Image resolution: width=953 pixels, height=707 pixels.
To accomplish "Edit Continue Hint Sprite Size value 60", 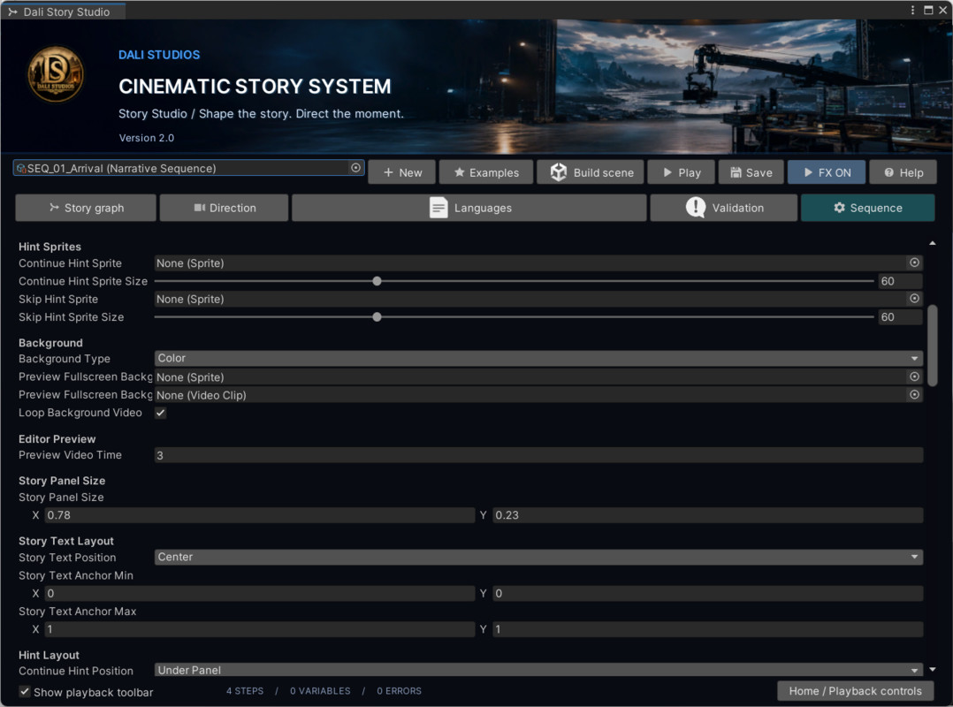I will pyautogui.click(x=900, y=281).
